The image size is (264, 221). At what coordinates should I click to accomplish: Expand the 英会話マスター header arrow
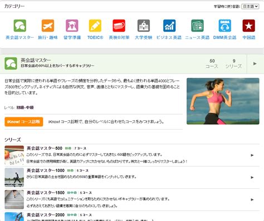255,64
